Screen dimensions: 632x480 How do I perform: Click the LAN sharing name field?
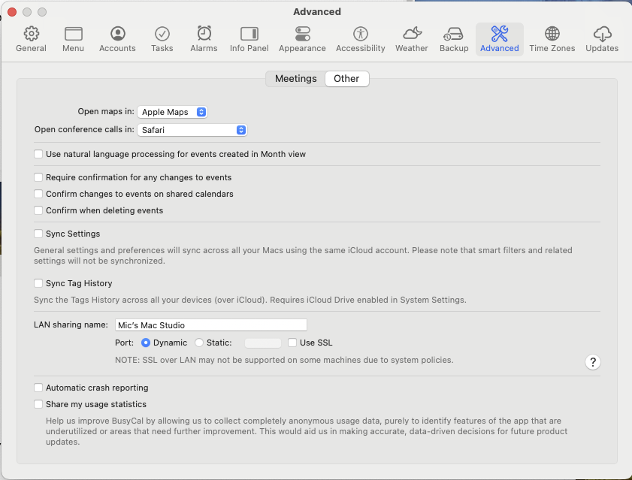[210, 325]
